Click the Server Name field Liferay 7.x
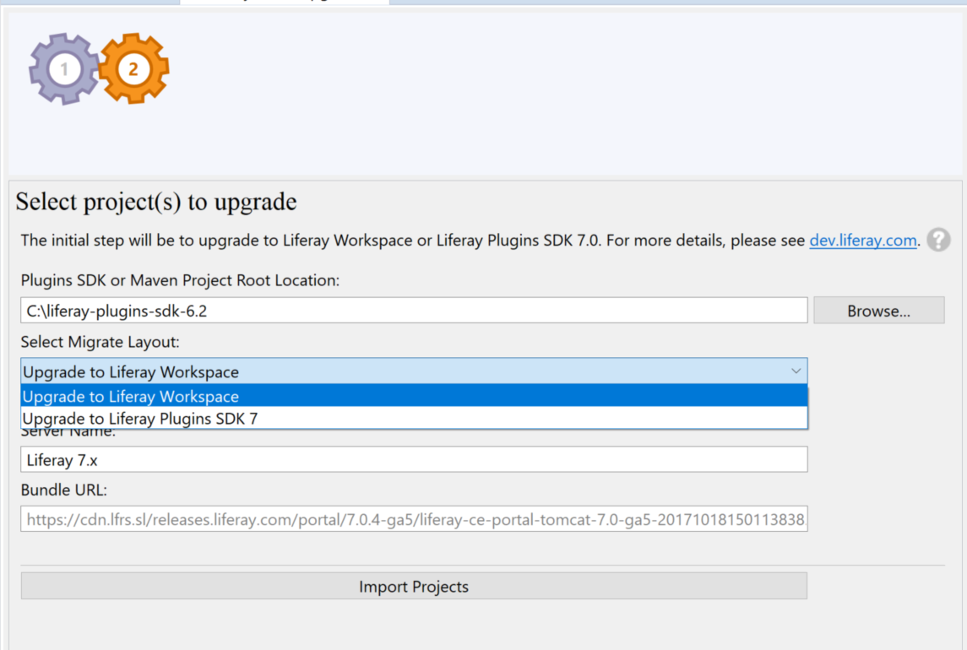This screenshot has width=967, height=650. 414,459
